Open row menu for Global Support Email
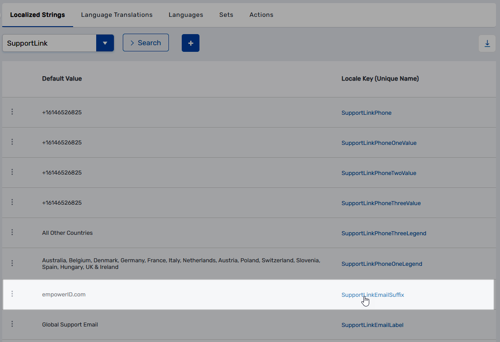The image size is (500, 342). tap(12, 324)
